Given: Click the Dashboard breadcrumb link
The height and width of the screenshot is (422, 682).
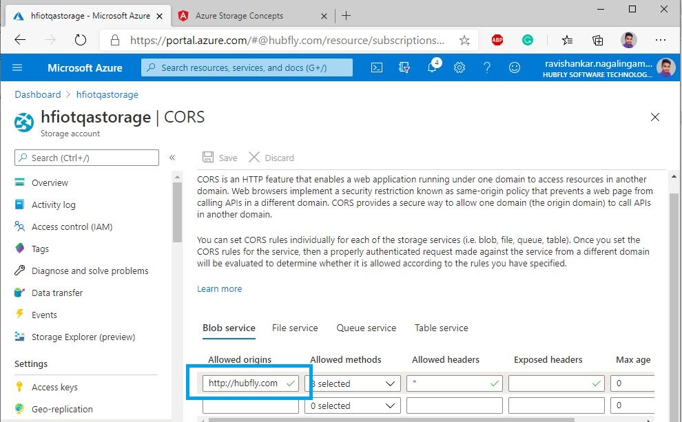Looking at the screenshot, I should [38, 94].
